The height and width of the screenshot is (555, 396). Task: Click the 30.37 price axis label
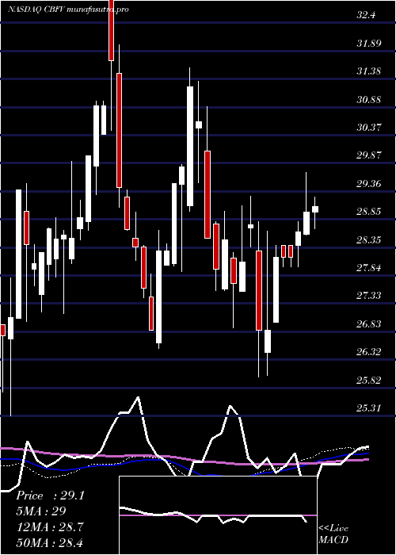368,128
